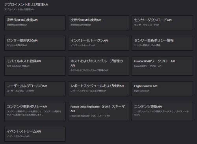Select the Fusion SOARワークフローAPI card
Viewport: 197px width, 144px height.
(x=162, y=66)
